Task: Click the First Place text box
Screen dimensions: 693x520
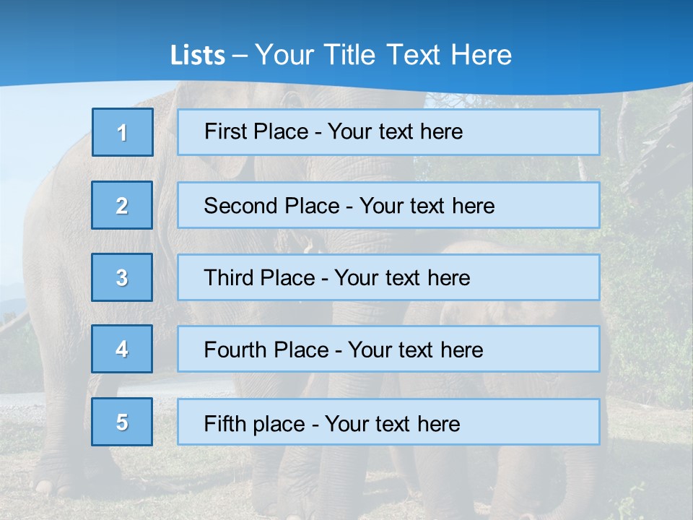Action: coord(388,132)
